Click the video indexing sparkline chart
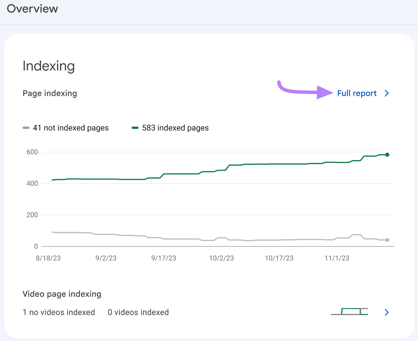418x341 pixels. [x=349, y=311]
